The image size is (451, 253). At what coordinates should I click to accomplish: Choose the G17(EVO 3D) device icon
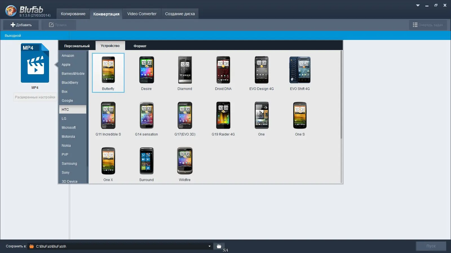point(185,115)
